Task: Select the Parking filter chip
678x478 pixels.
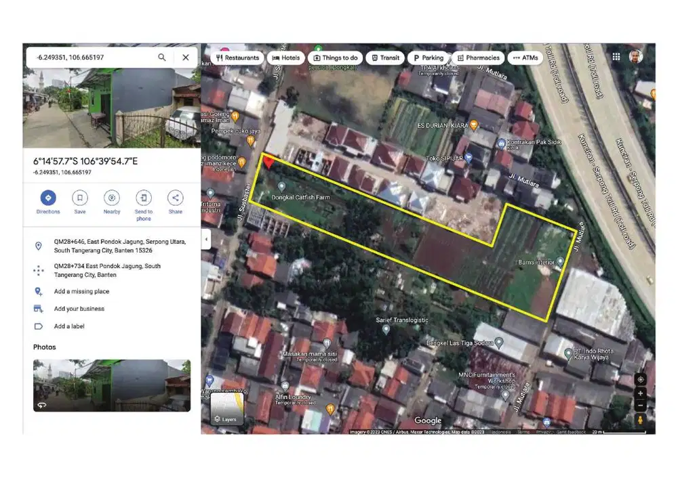Action: tap(428, 58)
